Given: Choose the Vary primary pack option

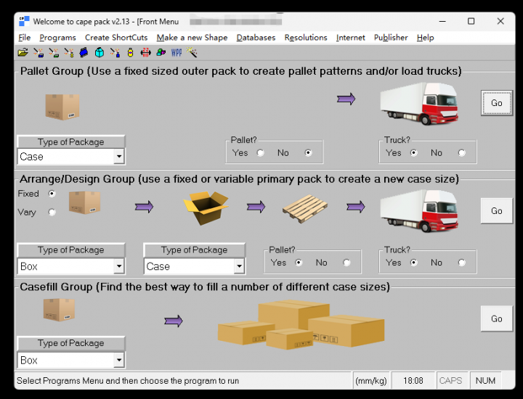Looking at the screenshot, I should click(52, 213).
